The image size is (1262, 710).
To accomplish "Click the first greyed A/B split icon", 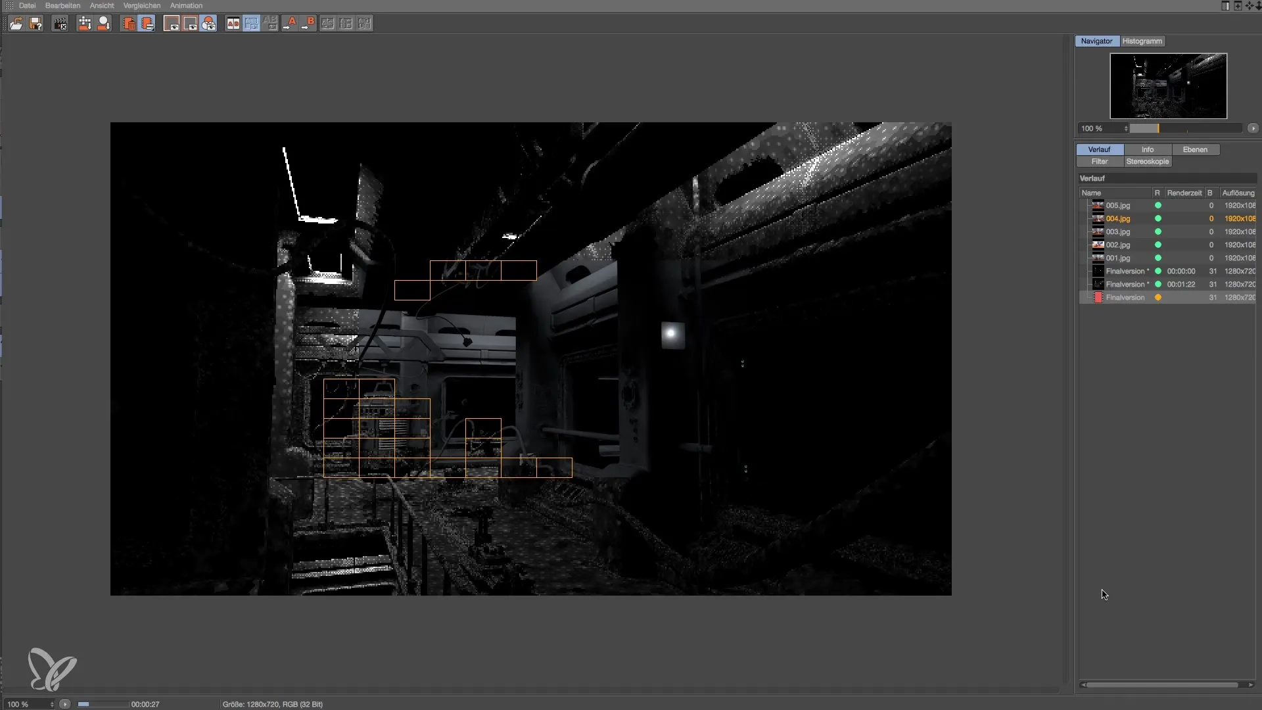I will pos(327,24).
